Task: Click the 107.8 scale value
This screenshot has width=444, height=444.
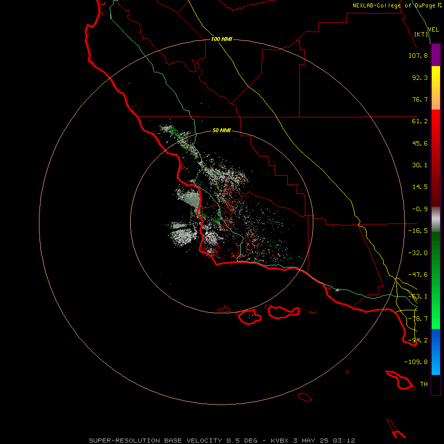Action: pos(418,55)
